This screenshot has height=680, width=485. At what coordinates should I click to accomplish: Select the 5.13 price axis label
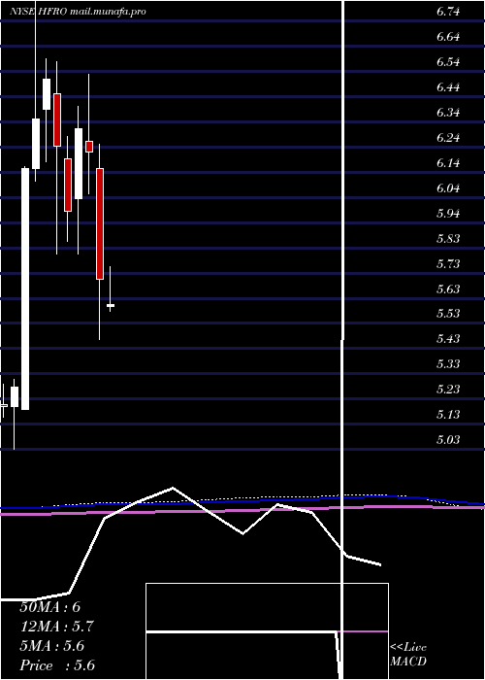[x=448, y=414]
